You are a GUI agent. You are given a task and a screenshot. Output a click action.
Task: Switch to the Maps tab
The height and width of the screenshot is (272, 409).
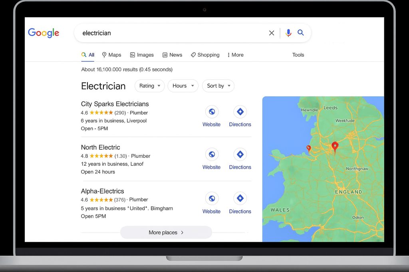pyautogui.click(x=111, y=55)
